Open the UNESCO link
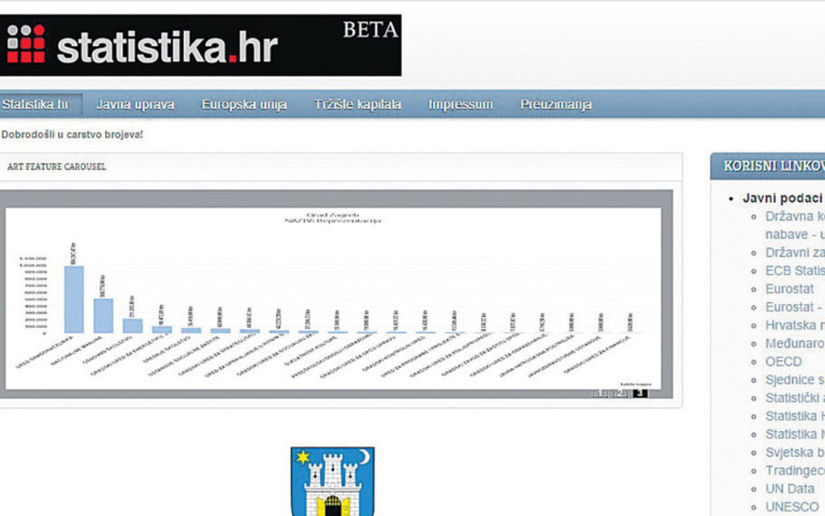Screen dimensions: 825x516 [791, 507]
